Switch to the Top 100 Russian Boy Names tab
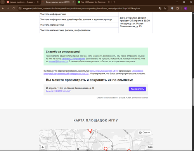 [x=94, y=2]
